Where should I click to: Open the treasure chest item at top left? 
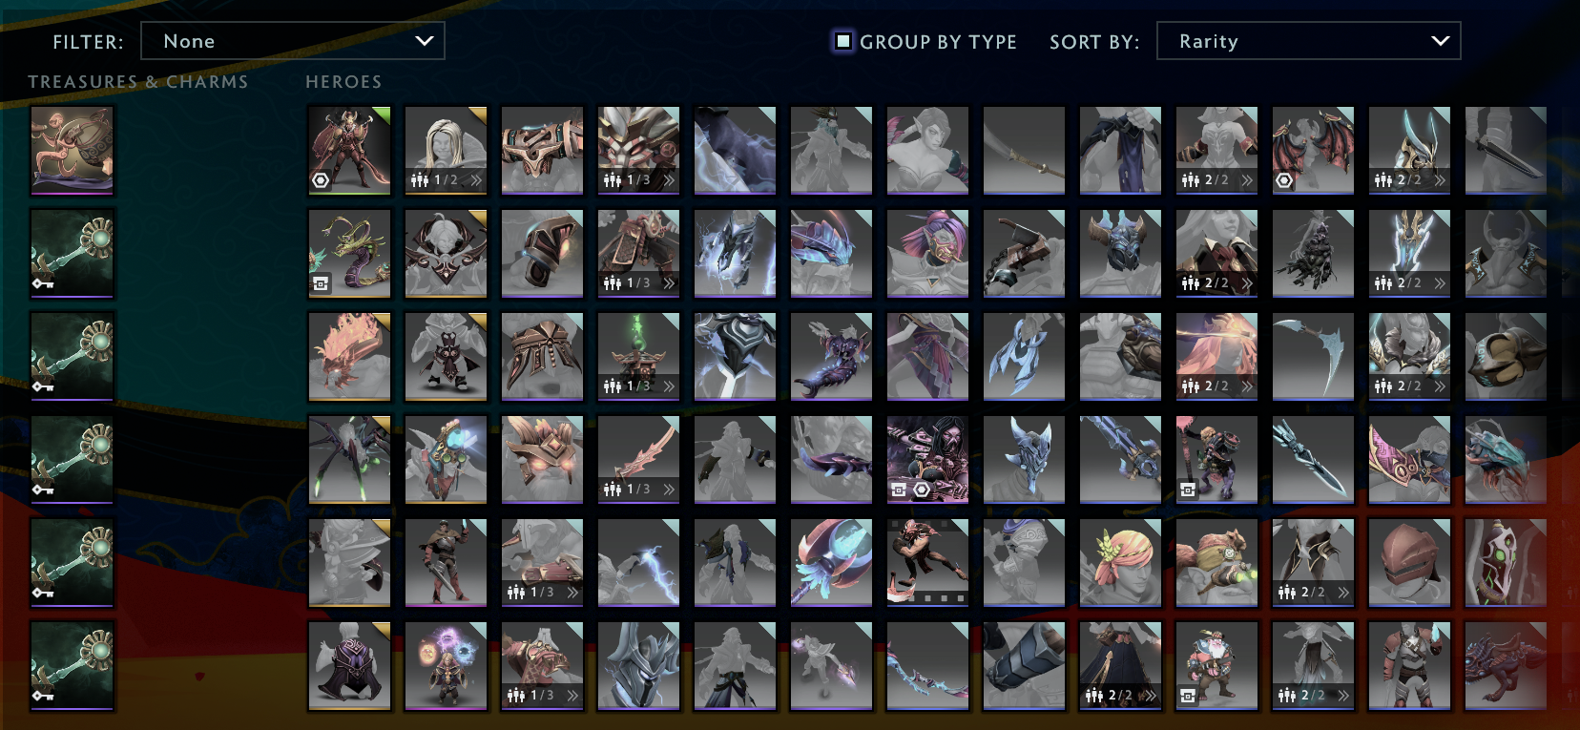[73, 150]
